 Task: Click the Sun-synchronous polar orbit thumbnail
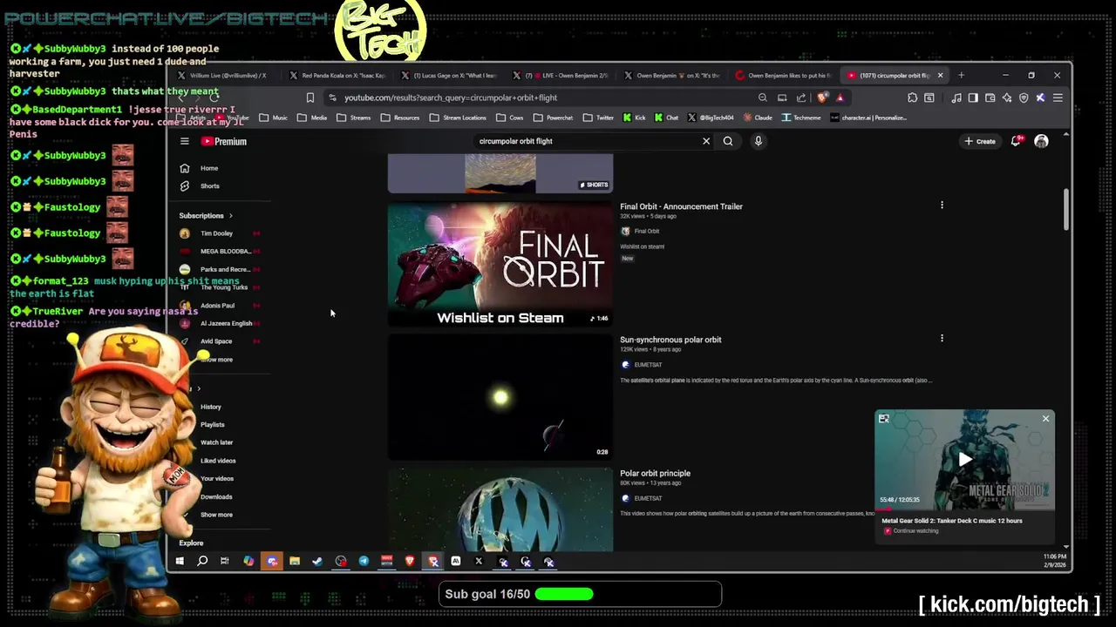coord(500,398)
